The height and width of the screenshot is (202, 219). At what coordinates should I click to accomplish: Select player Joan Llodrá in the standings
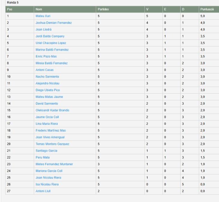(x=44, y=29)
